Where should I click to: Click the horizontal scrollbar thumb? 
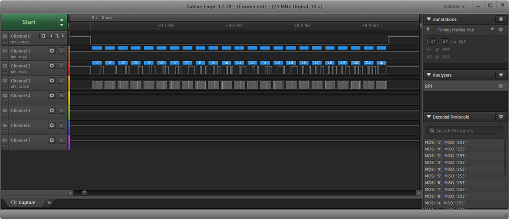85,193
